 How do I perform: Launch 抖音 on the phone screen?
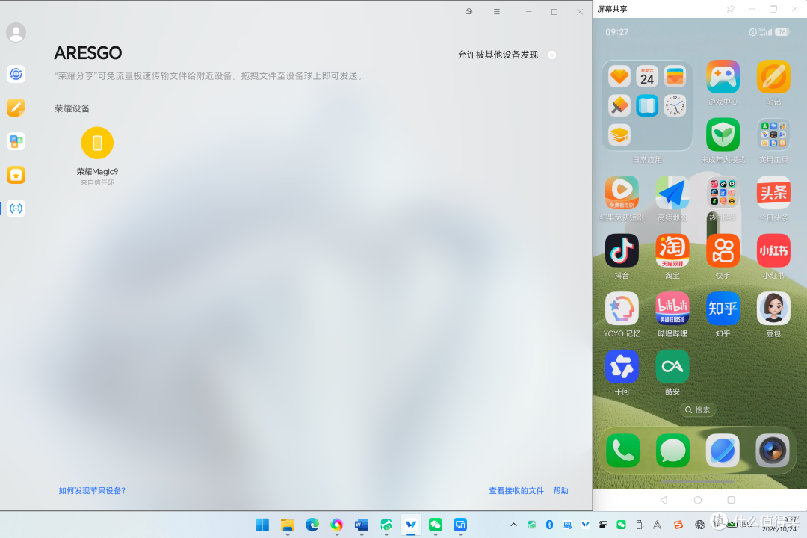point(622,250)
